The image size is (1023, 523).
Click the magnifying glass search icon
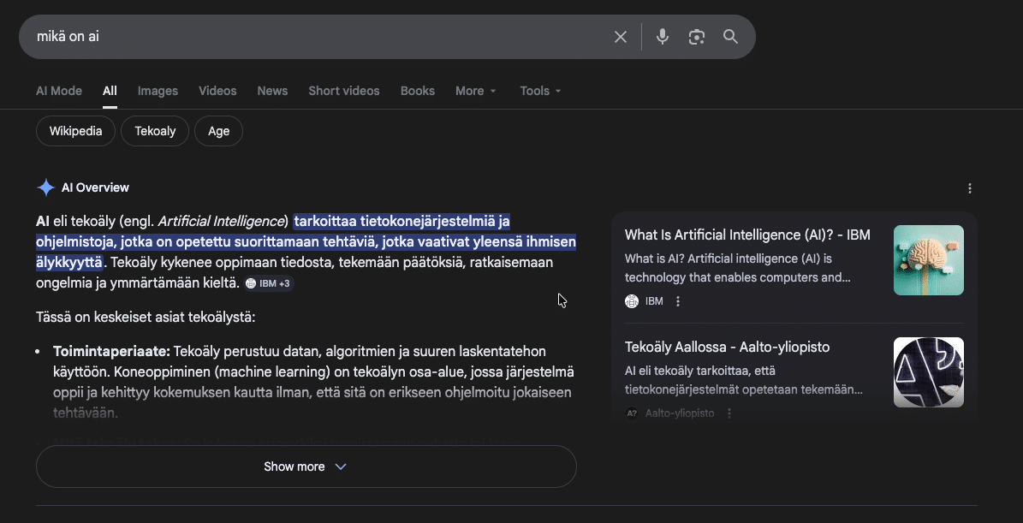pos(730,36)
